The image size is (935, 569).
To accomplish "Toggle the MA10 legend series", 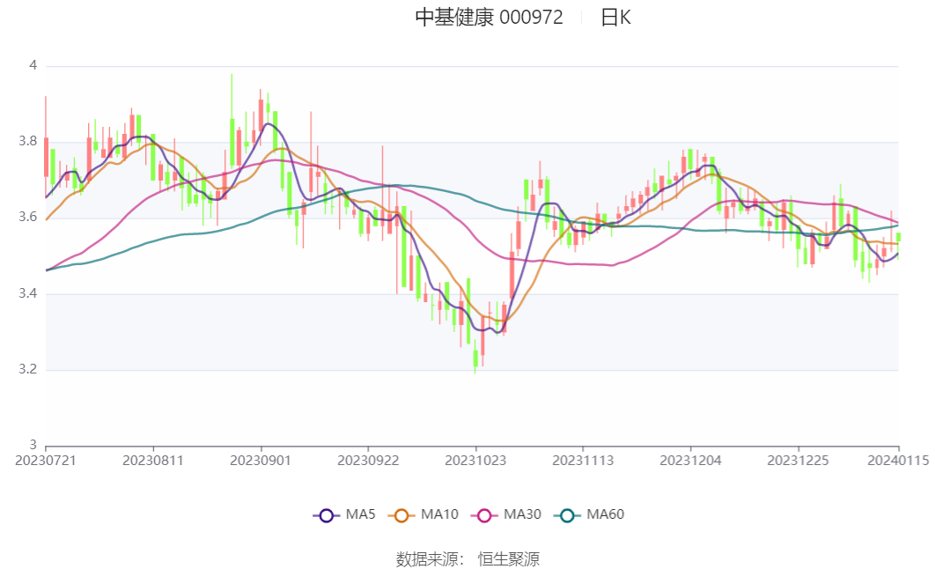I will [423, 514].
